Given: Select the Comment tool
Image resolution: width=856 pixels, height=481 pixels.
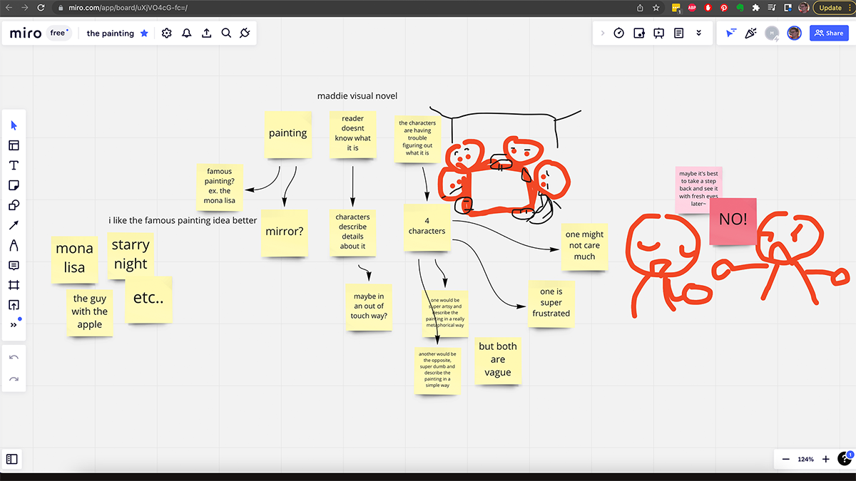Looking at the screenshot, I should (14, 265).
